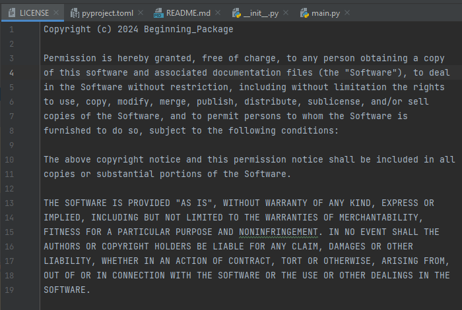
Task: Click the word 'furnished' on line 8
Action: point(67,130)
